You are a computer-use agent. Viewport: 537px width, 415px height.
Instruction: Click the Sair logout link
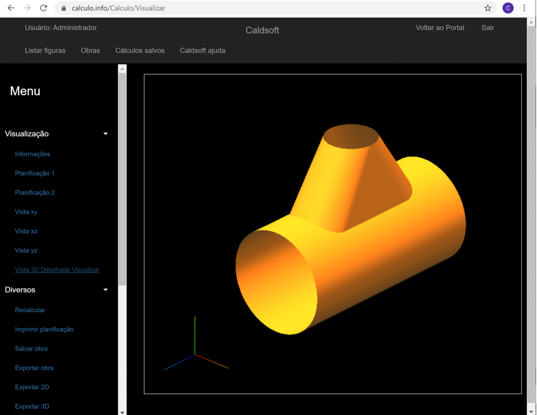pos(488,28)
